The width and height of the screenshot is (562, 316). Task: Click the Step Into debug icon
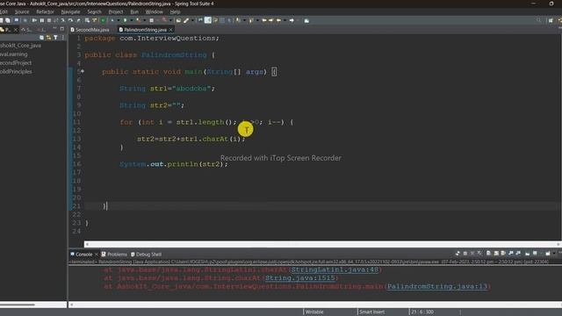pos(63,20)
